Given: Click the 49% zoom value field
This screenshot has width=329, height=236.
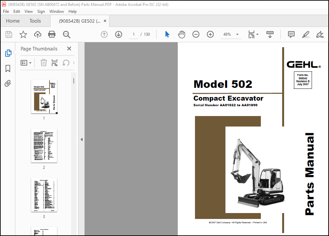Looking at the screenshot, I should (227, 34).
